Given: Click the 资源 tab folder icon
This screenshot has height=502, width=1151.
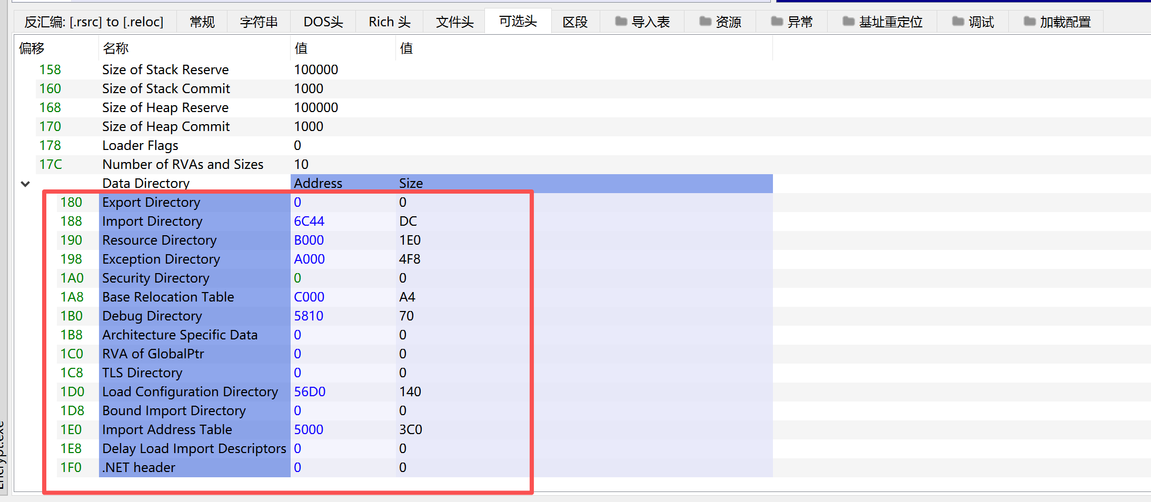Looking at the screenshot, I should tap(705, 21).
